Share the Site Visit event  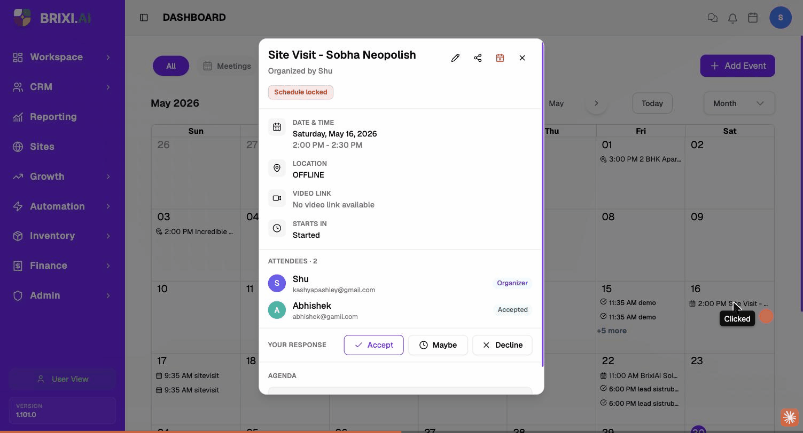478,58
